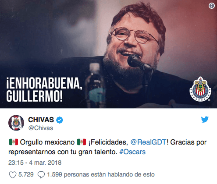Click the '¡ENHORABUENA, GUILLERMO!' caption text

pyautogui.click(x=44, y=89)
